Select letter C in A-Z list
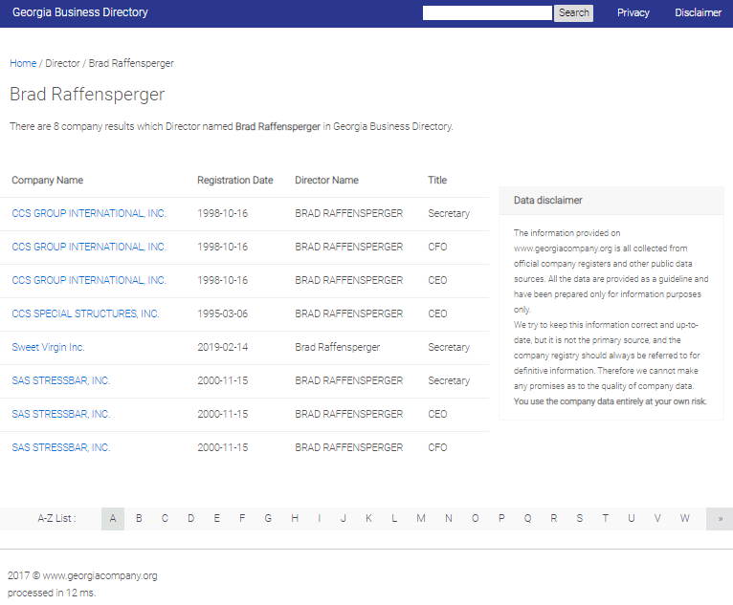Image resolution: width=733 pixels, height=605 pixels. 165,519
